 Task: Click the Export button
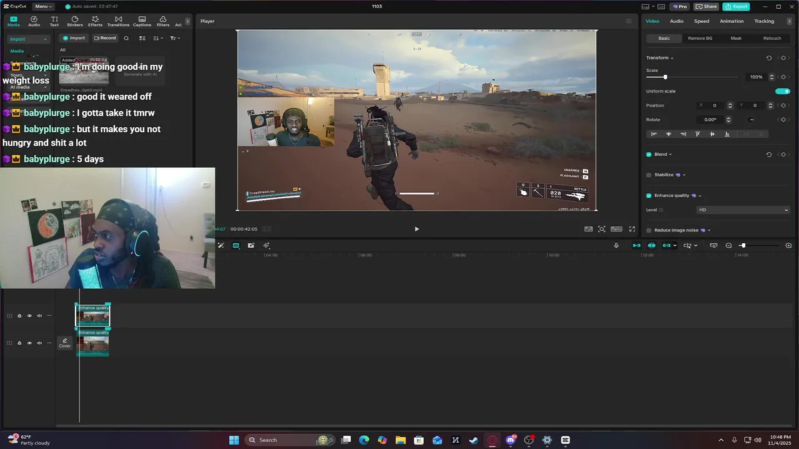pyautogui.click(x=736, y=6)
